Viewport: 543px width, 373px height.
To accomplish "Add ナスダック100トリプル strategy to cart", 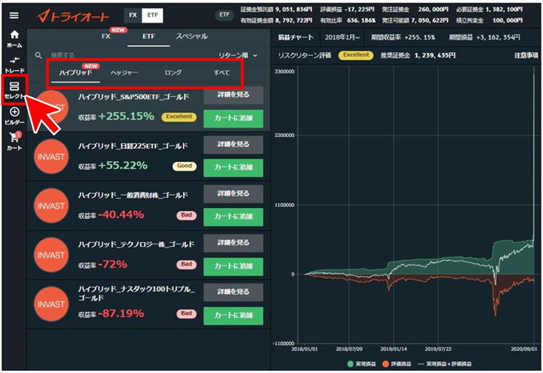I will tap(233, 315).
